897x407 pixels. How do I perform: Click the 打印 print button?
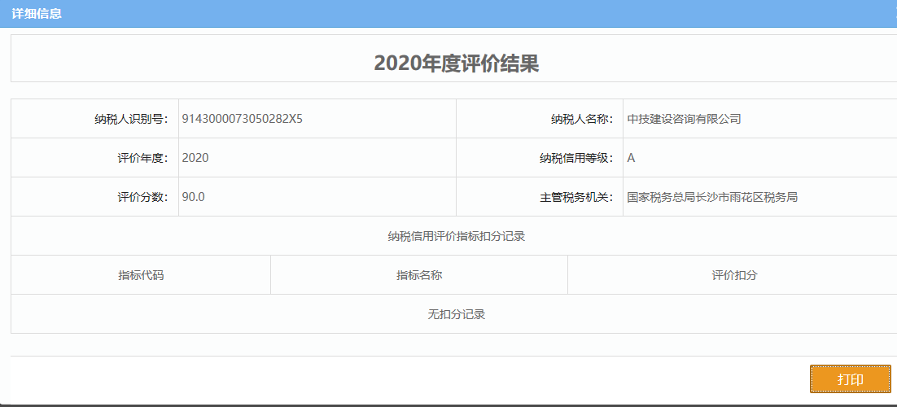[850, 379]
